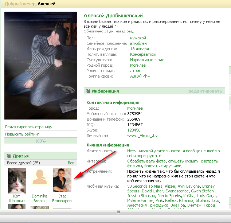Screen dimensions: 231x223
Task: Click mobile phone number 3753954
Action: (x=135, y=114)
